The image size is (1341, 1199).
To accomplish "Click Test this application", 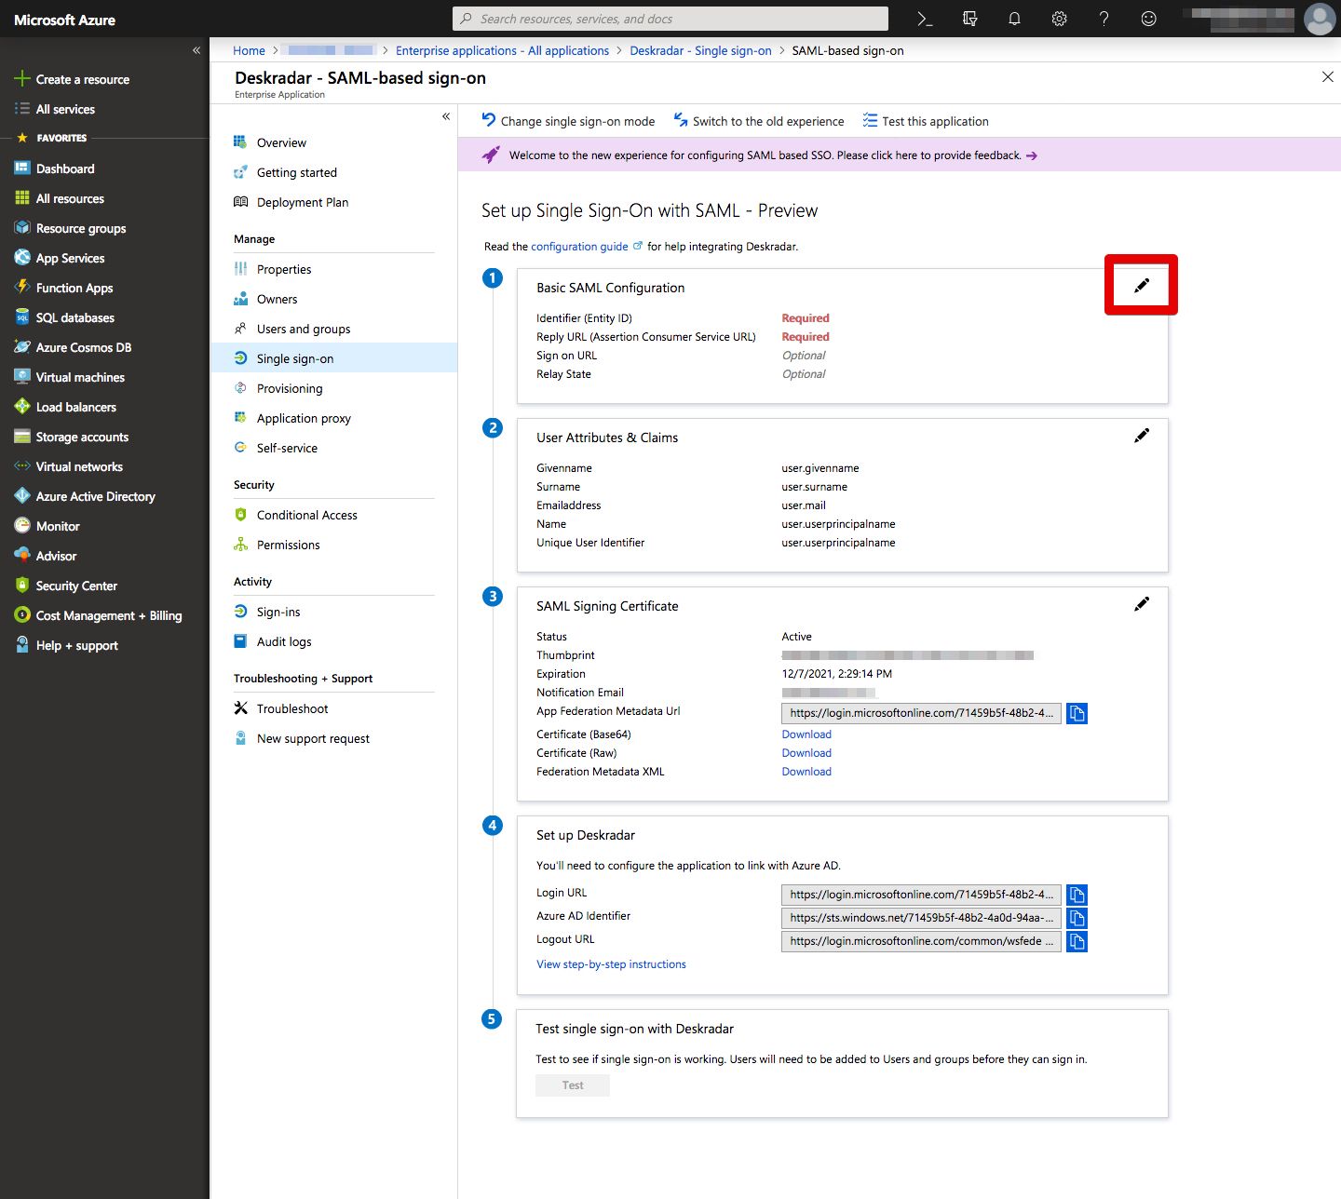I will (926, 121).
